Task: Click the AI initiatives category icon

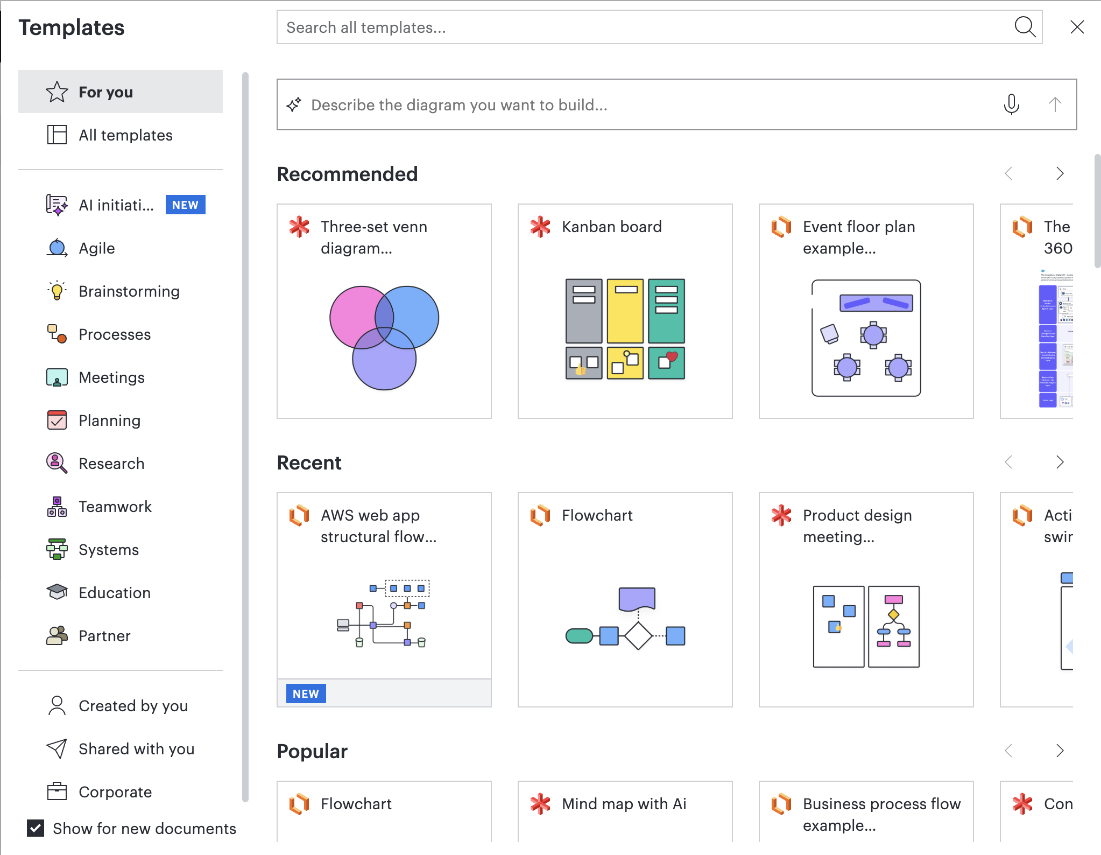Action: click(57, 205)
